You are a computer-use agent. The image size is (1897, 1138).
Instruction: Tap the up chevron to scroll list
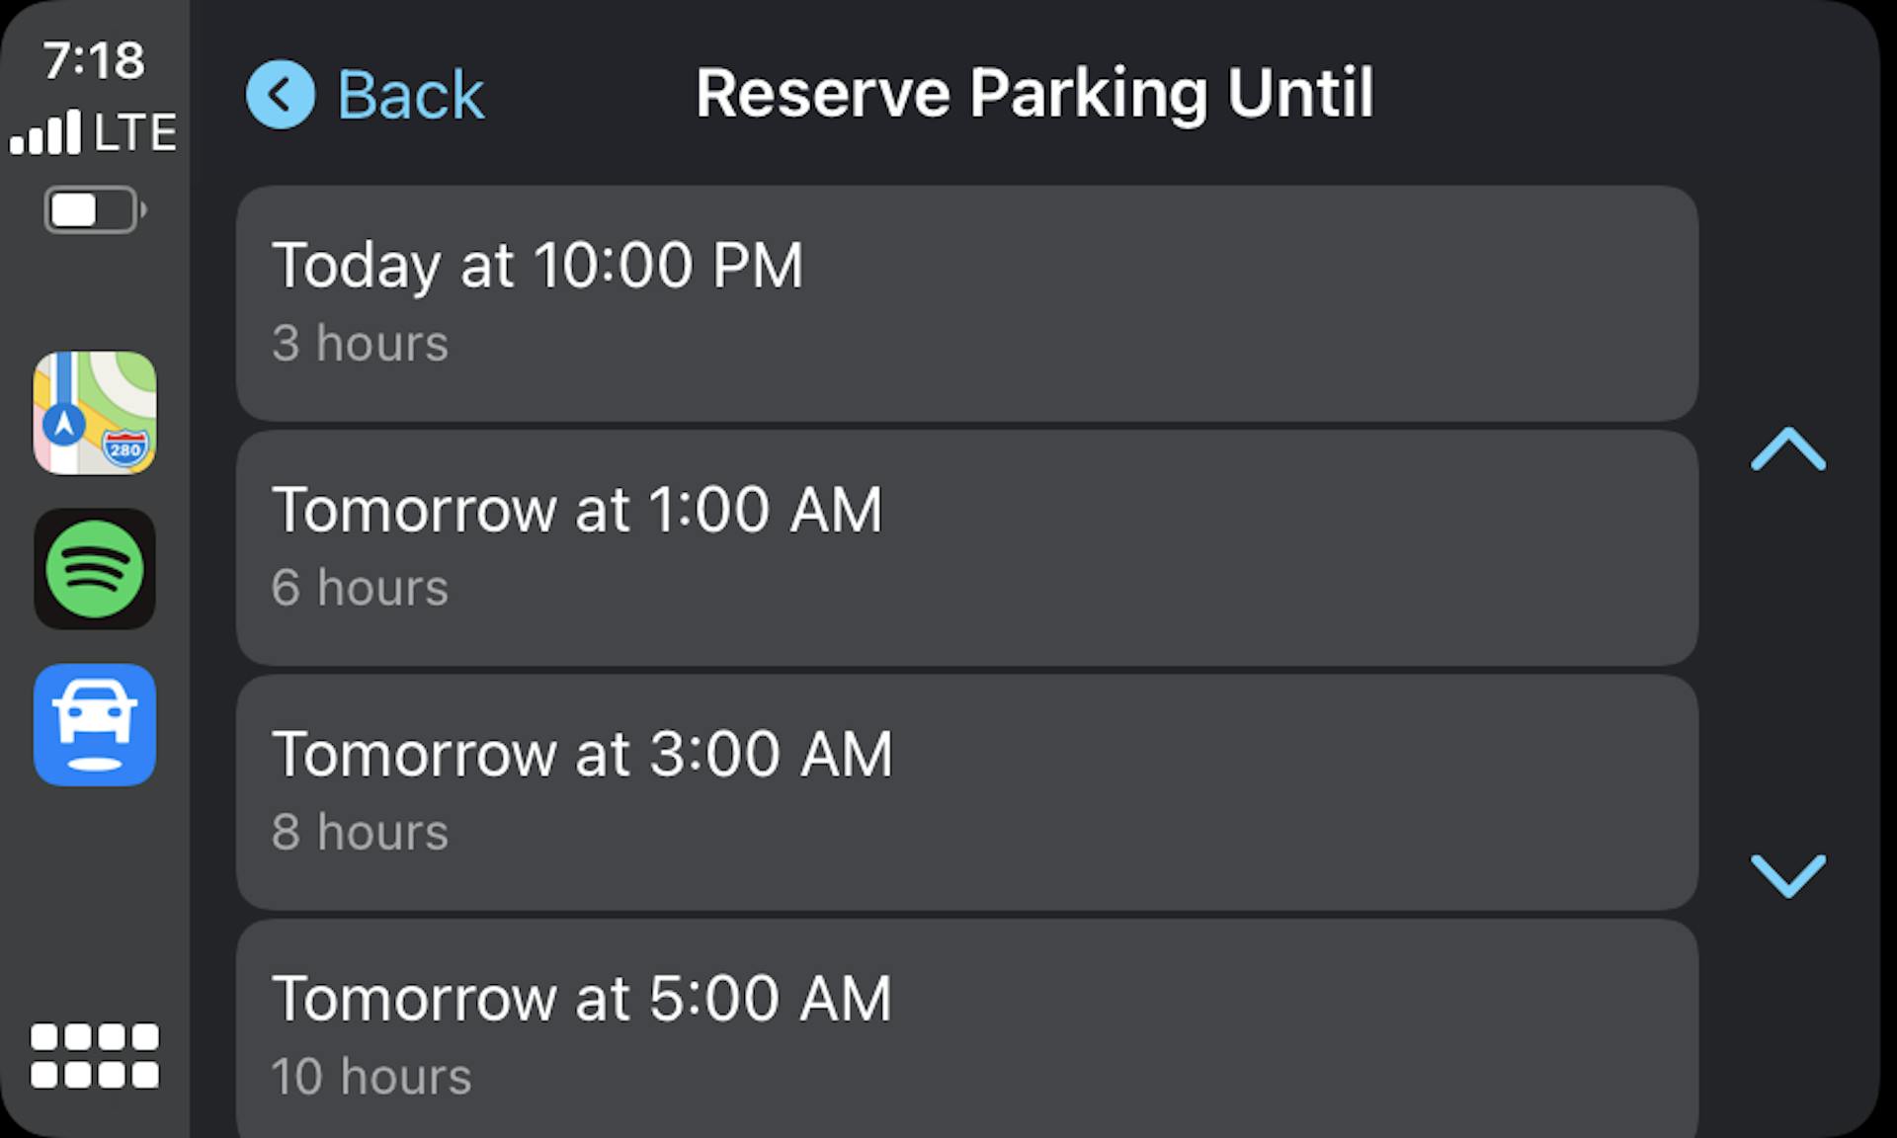[1788, 448]
